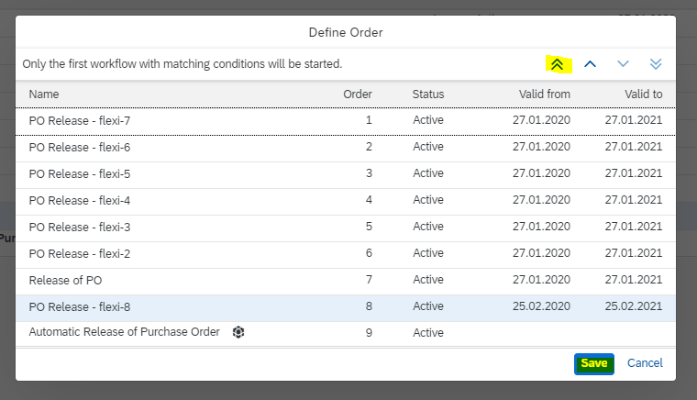Select the PO Release - flexi-6 row
Viewport: 697px width, 400px height.
point(346,148)
